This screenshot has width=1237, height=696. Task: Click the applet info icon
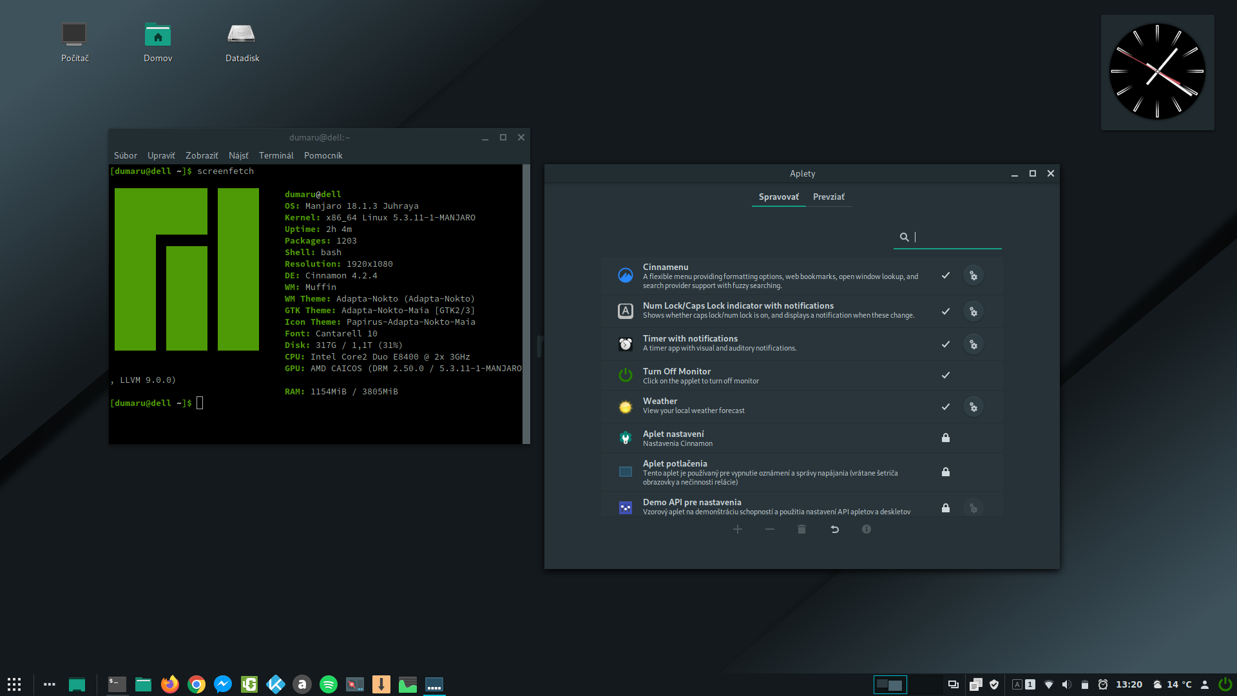[867, 529]
